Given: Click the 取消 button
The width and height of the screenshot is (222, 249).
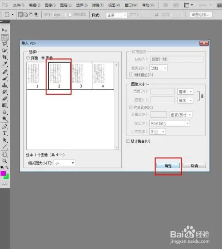Looking at the screenshot, I should coord(194,165).
